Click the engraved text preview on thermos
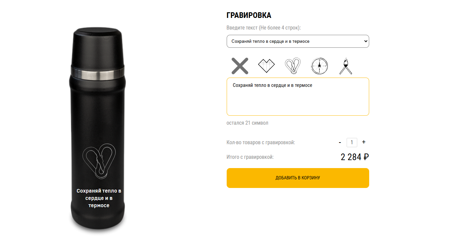456x242 pixels. (x=99, y=198)
